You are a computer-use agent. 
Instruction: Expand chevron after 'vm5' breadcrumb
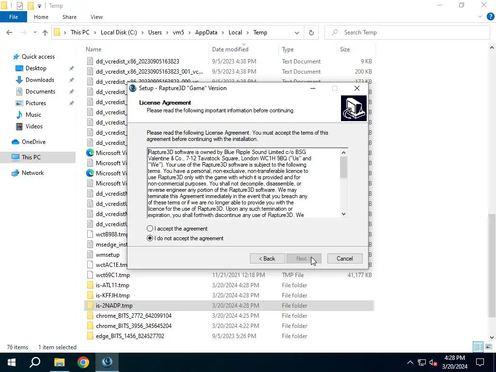(x=189, y=32)
